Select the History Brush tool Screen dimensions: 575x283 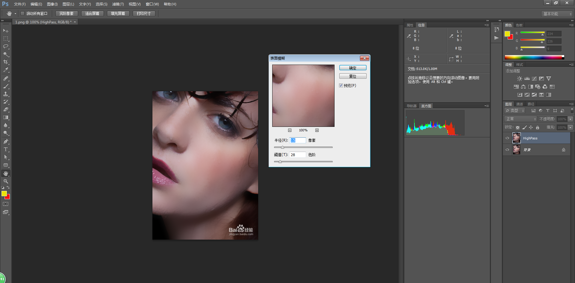[x=6, y=102]
